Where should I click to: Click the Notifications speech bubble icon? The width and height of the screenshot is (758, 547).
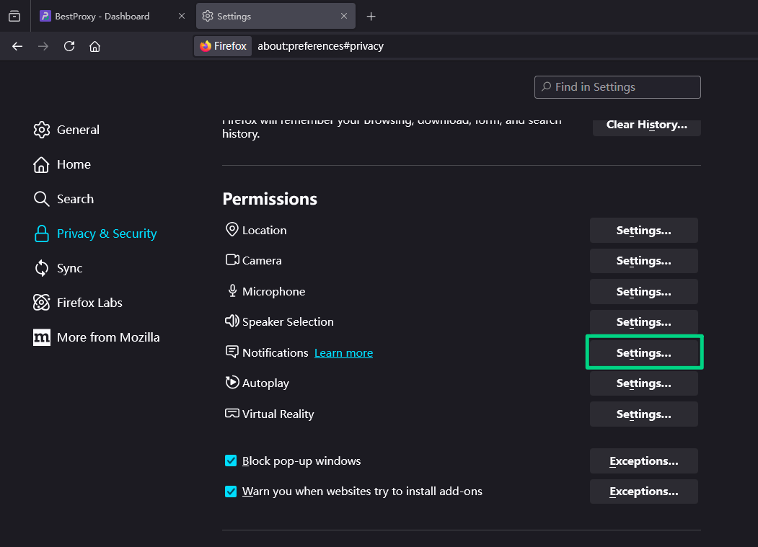(232, 352)
